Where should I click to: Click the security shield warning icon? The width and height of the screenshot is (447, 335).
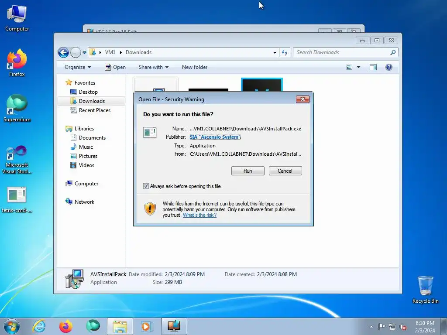coord(150,209)
